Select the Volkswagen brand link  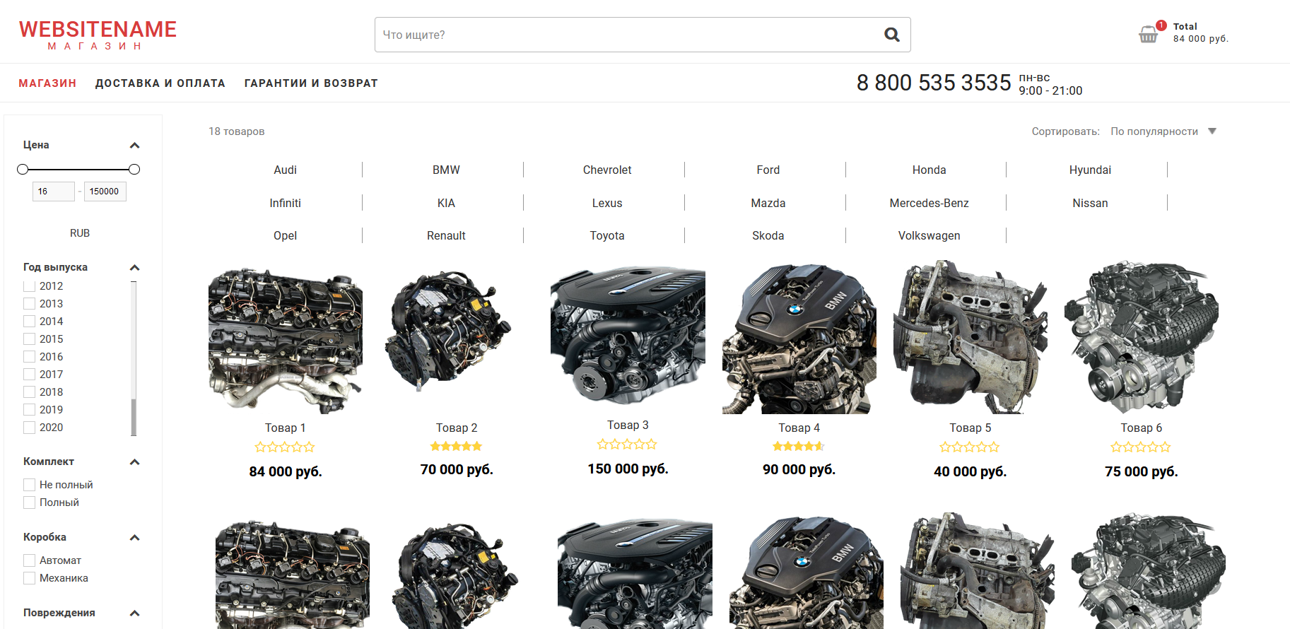(929, 235)
